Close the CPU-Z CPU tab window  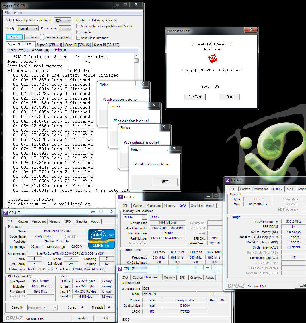pyautogui.click(x=112, y=212)
